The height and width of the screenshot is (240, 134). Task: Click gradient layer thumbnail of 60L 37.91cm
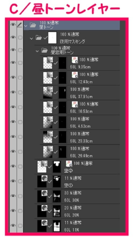point(48,92)
